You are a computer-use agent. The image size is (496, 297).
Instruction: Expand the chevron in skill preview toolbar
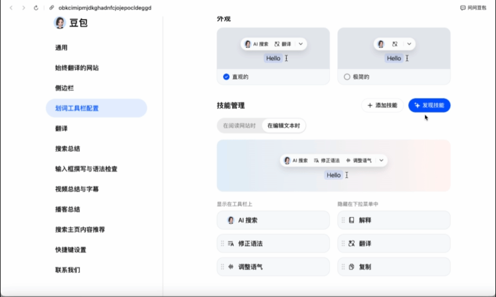pyautogui.click(x=381, y=161)
